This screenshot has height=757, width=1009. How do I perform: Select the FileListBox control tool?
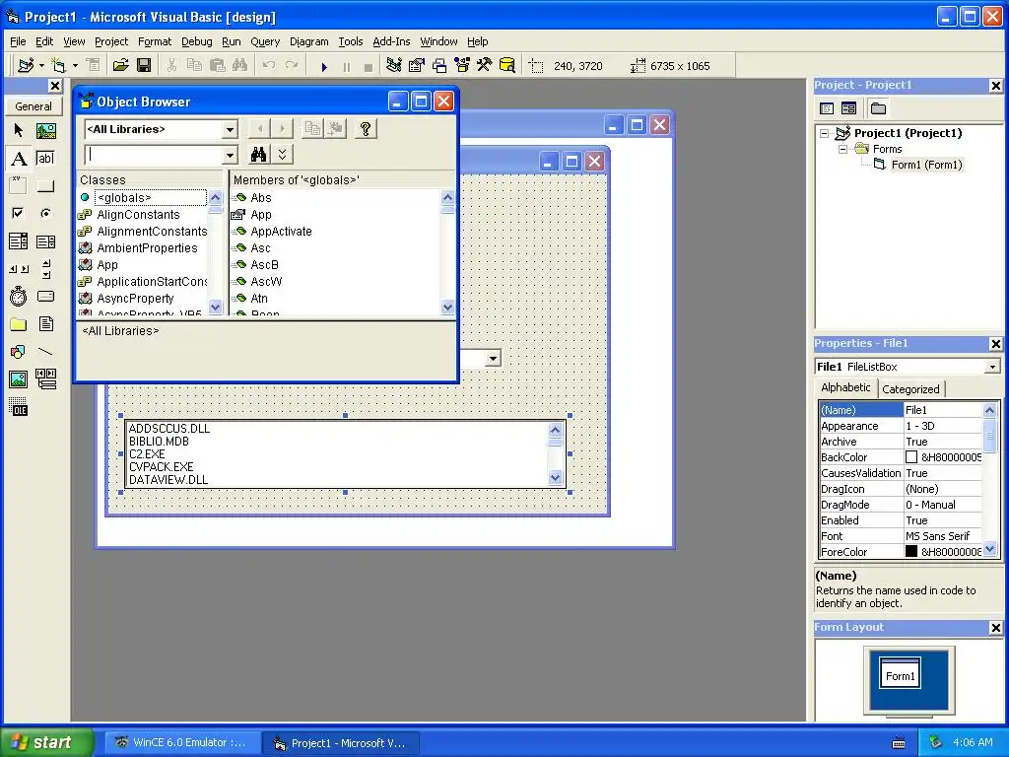[x=45, y=323]
